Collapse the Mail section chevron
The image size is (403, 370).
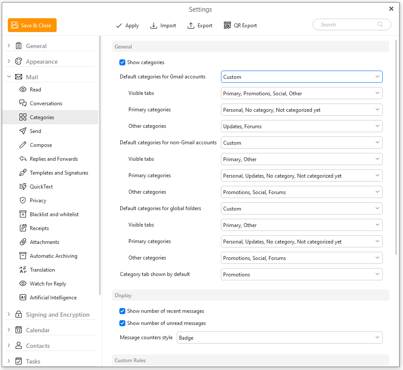click(9, 77)
